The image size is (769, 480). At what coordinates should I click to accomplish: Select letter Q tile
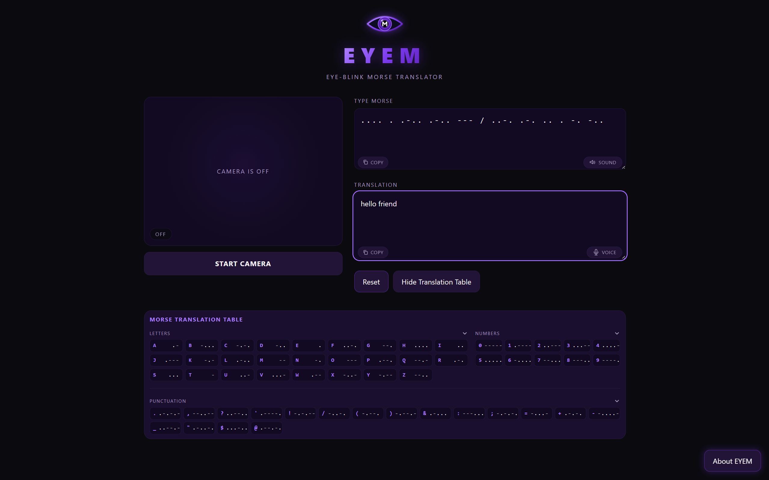[415, 360]
